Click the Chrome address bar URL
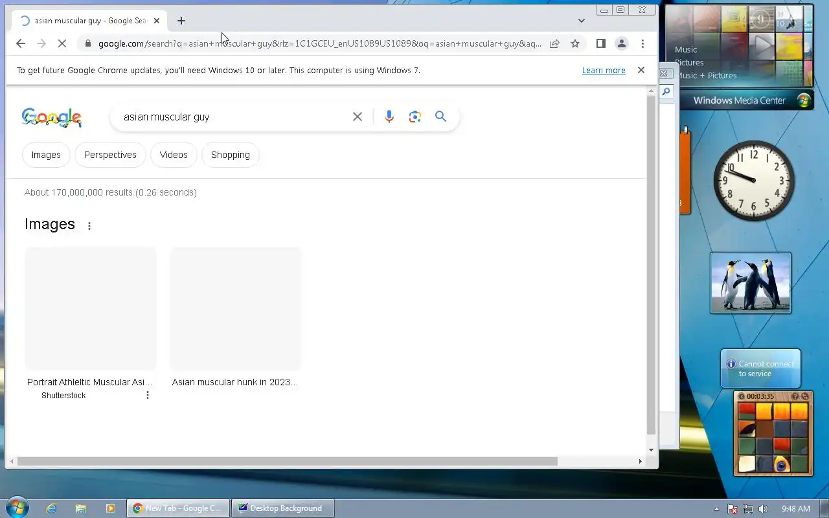829x518 pixels. pyautogui.click(x=319, y=43)
